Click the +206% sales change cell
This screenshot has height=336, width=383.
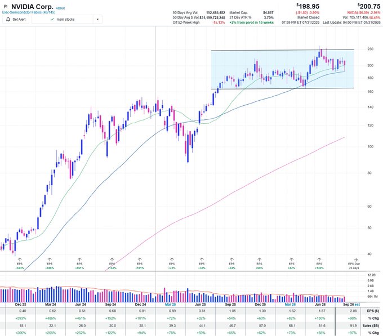point(21,333)
